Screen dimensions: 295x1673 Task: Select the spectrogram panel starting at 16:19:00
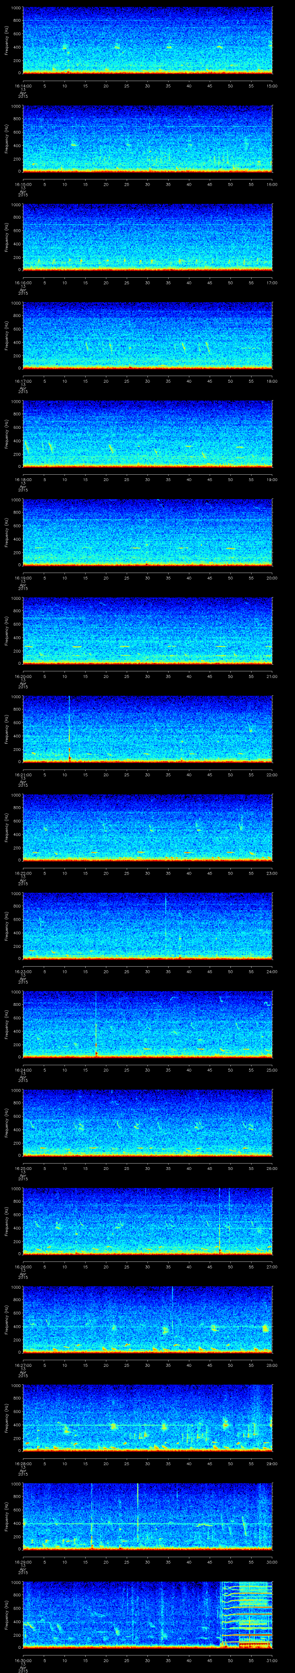click(147, 532)
